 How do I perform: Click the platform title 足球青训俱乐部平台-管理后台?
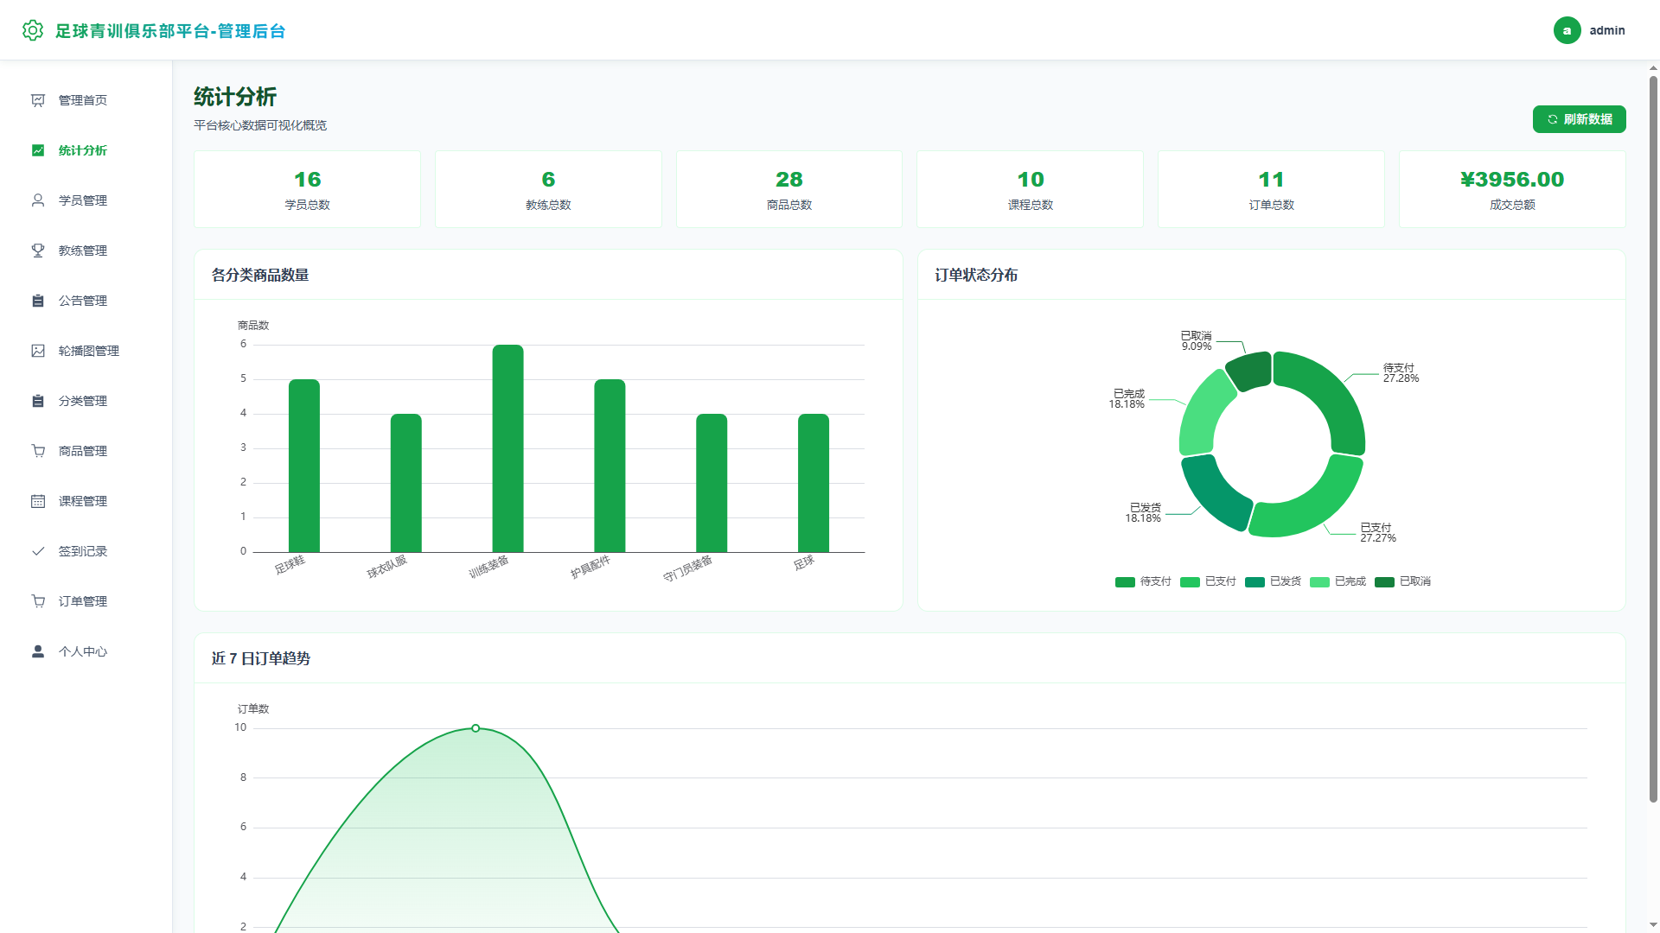click(170, 31)
